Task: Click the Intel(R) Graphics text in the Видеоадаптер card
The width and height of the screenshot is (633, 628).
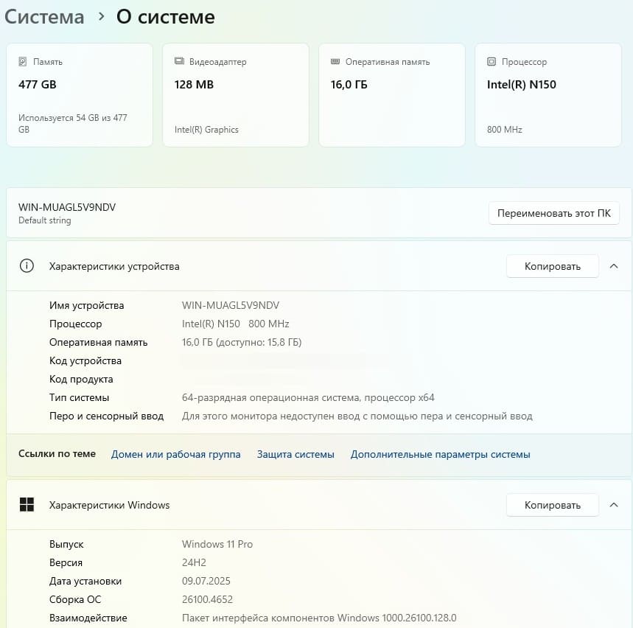Action: [x=206, y=130]
